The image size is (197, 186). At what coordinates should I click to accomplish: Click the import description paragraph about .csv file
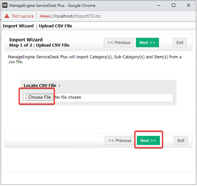point(94,59)
